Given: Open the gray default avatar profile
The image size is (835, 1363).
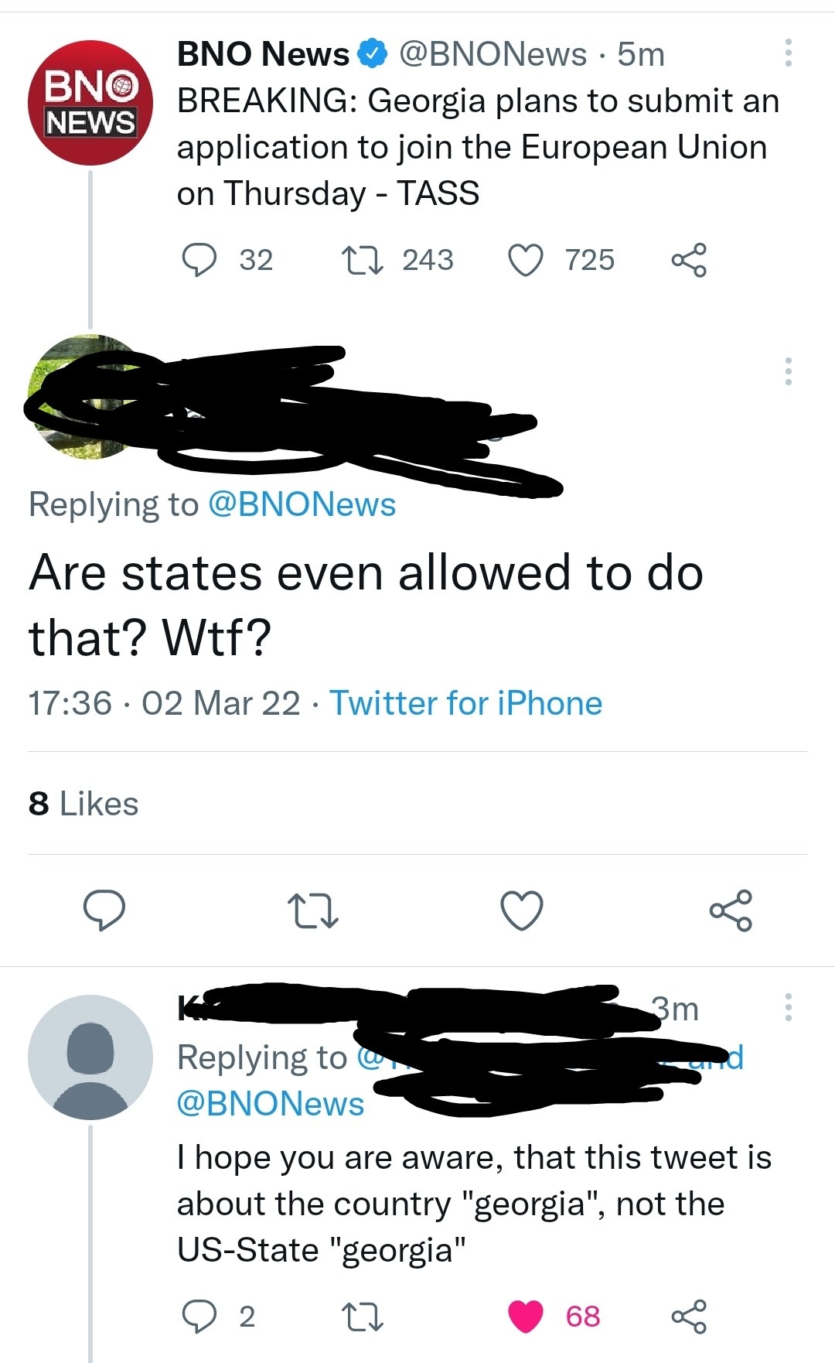Looking at the screenshot, I should coord(90,1057).
